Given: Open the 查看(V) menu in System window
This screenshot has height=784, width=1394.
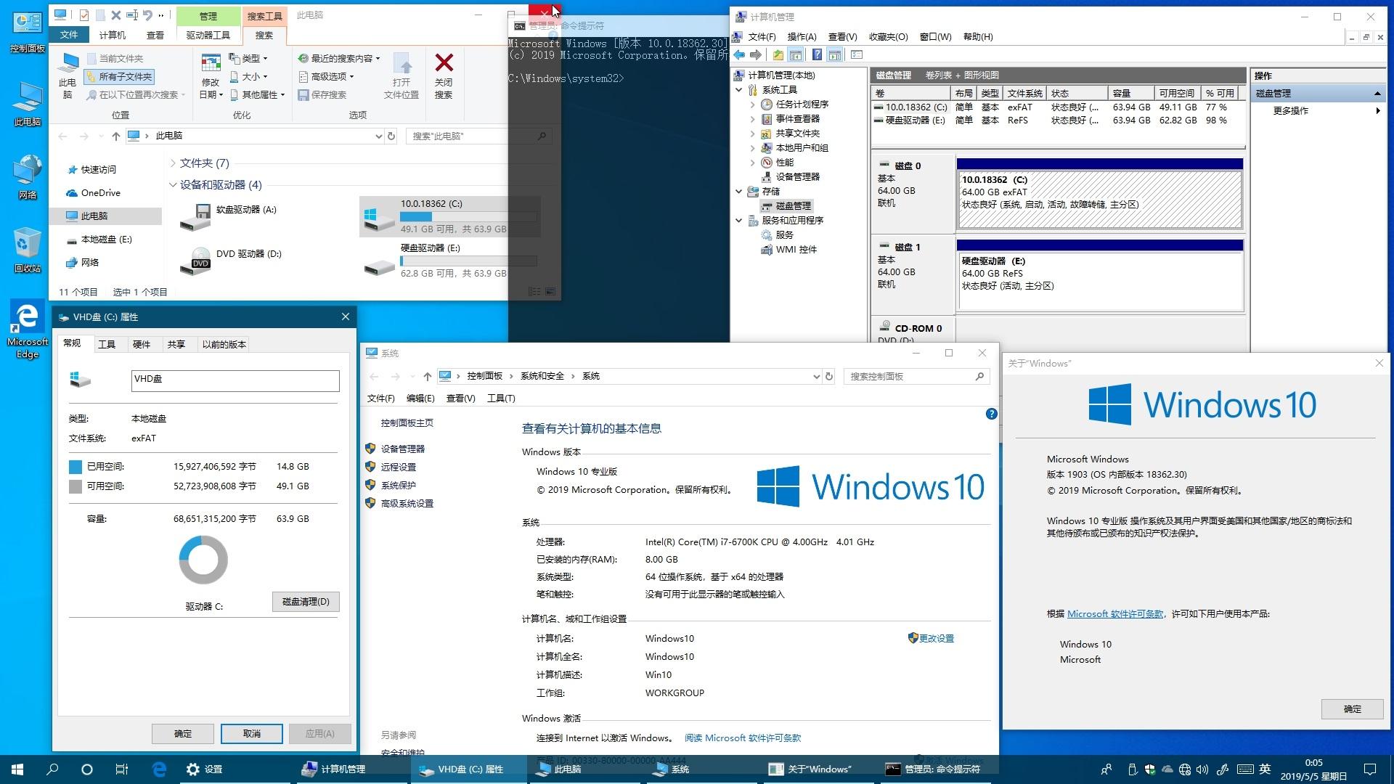Looking at the screenshot, I should tap(460, 398).
